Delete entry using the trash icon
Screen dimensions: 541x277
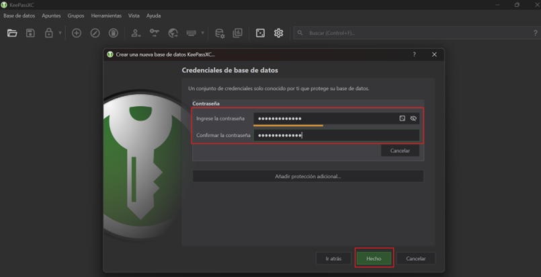coord(113,33)
